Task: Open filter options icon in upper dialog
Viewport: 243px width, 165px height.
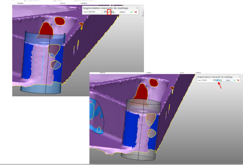Action: 106,12
